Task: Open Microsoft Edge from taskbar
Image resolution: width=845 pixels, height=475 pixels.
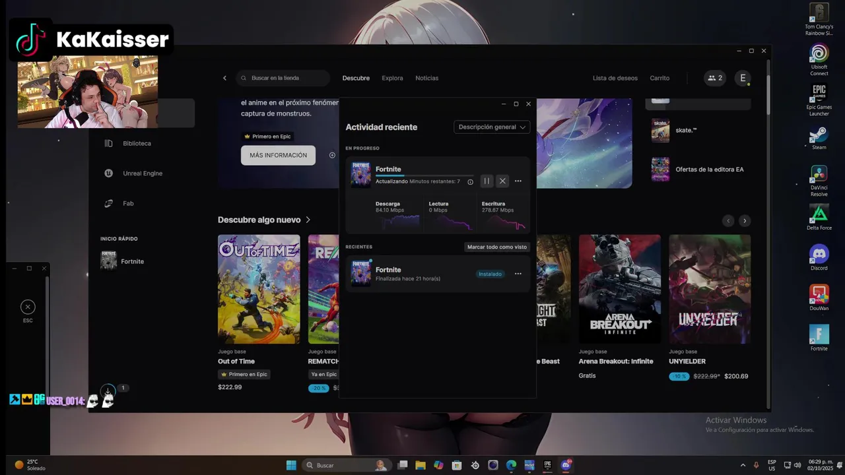Action: (511, 465)
